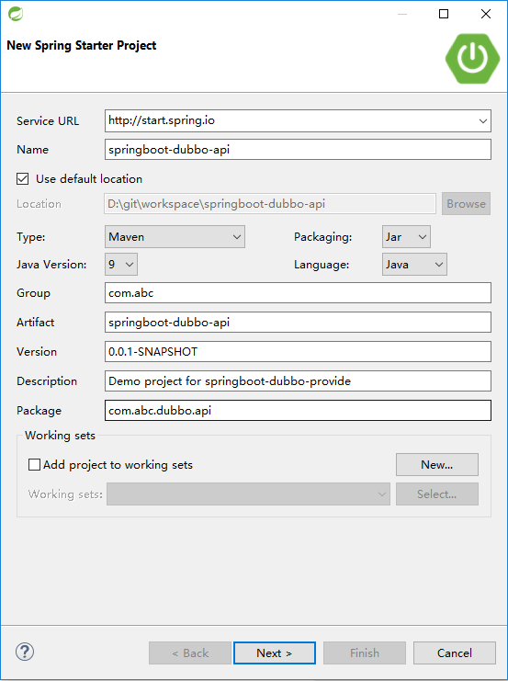Enable Add project to working sets
508x681 pixels.
[34, 465]
